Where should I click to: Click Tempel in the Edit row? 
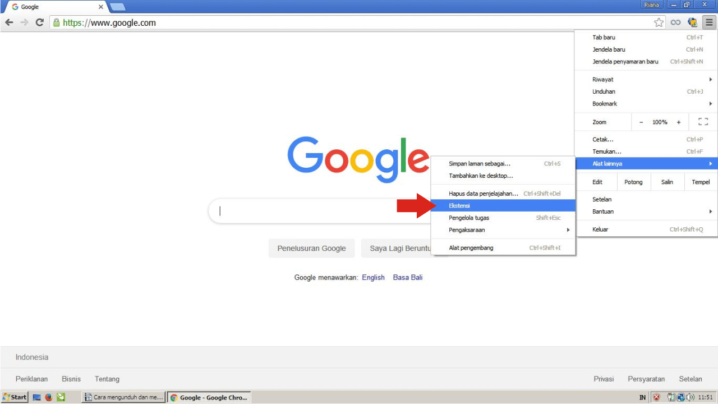pos(701,182)
